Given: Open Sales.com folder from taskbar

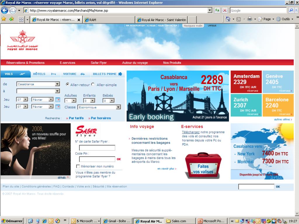Looking at the screenshot, I should coord(180,221).
